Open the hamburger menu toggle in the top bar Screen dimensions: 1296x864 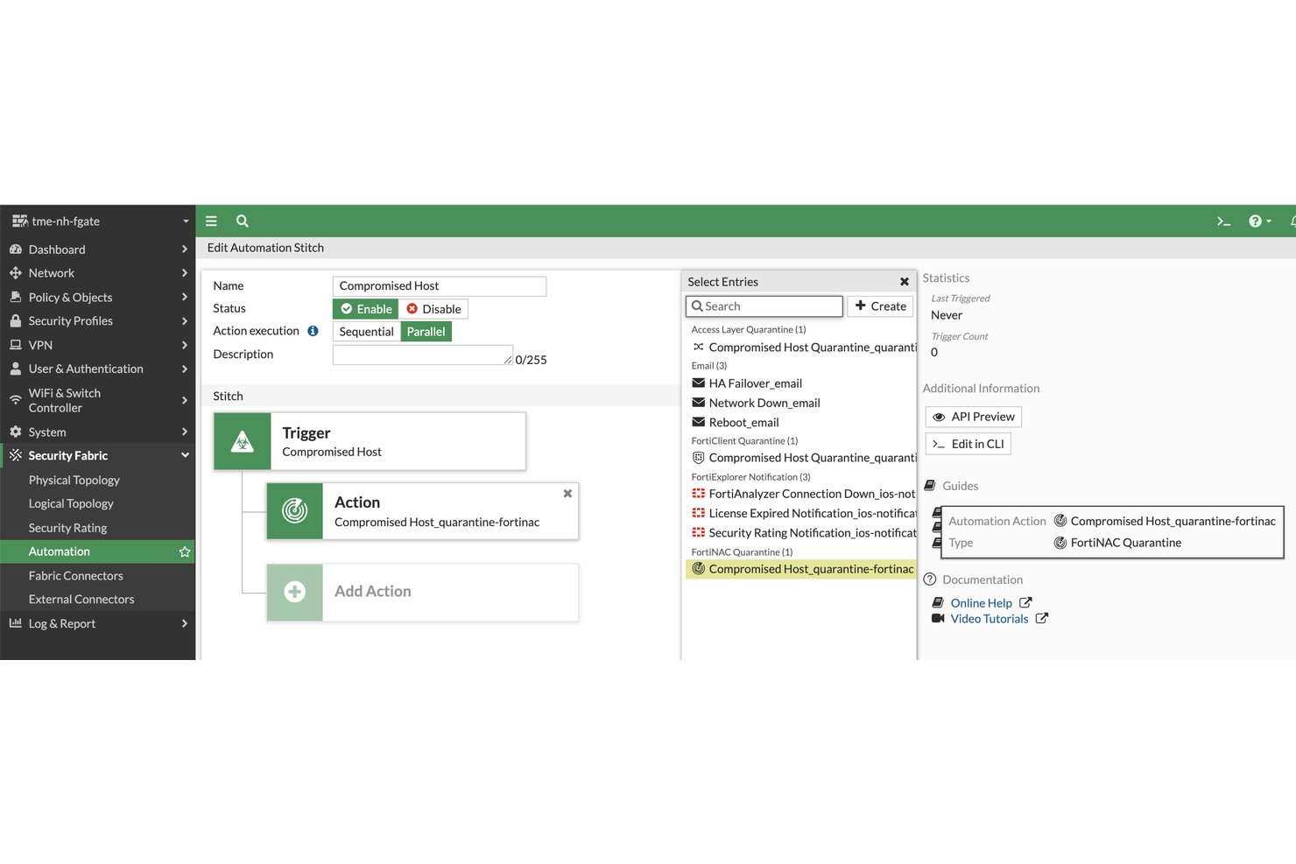coord(211,221)
